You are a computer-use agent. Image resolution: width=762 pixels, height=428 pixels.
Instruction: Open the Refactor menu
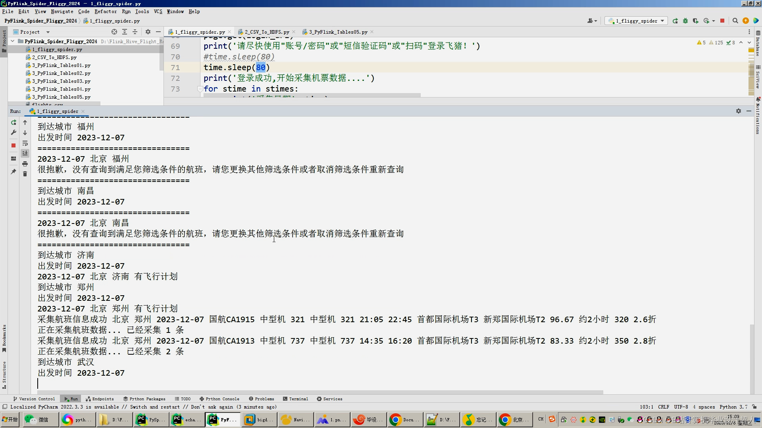click(105, 11)
